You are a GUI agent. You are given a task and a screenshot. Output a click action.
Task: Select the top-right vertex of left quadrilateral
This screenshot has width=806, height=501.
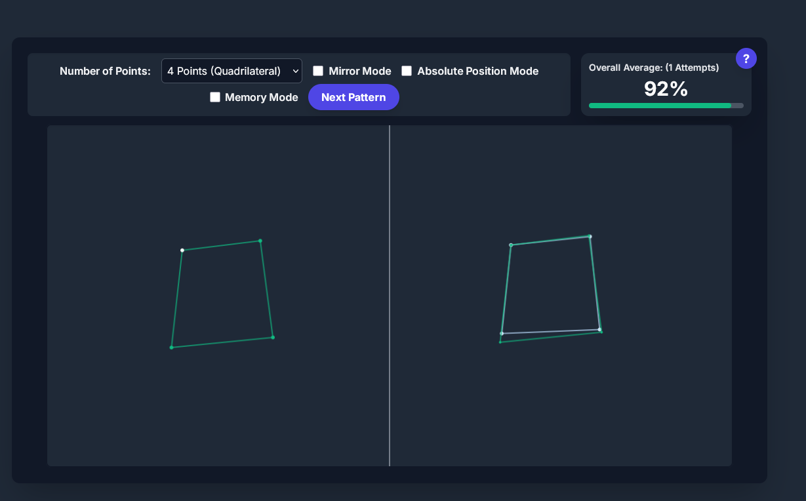pyautogui.click(x=260, y=241)
